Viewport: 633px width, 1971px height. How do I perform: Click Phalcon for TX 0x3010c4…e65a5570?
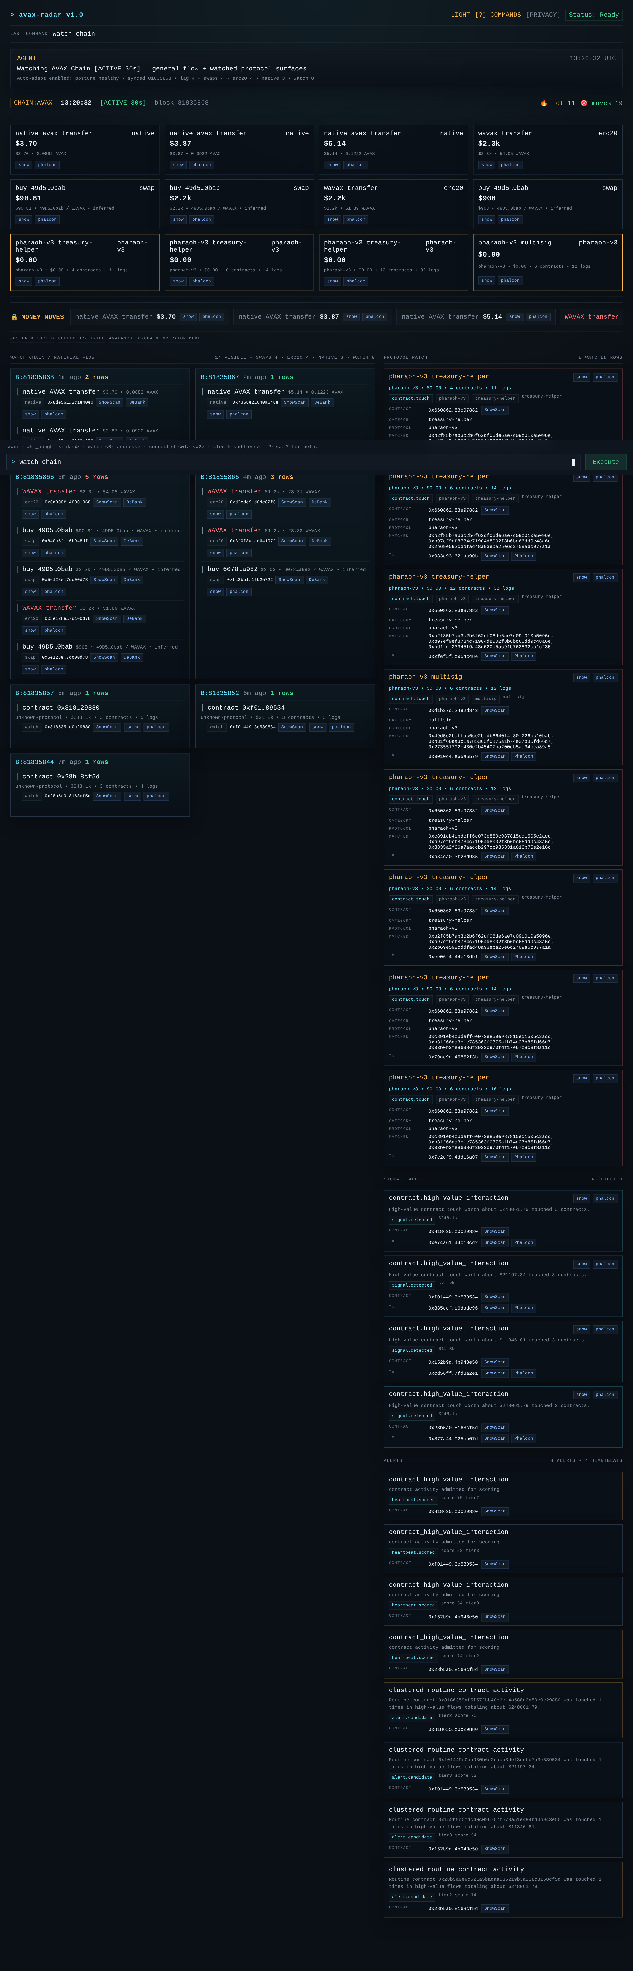[x=524, y=757]
